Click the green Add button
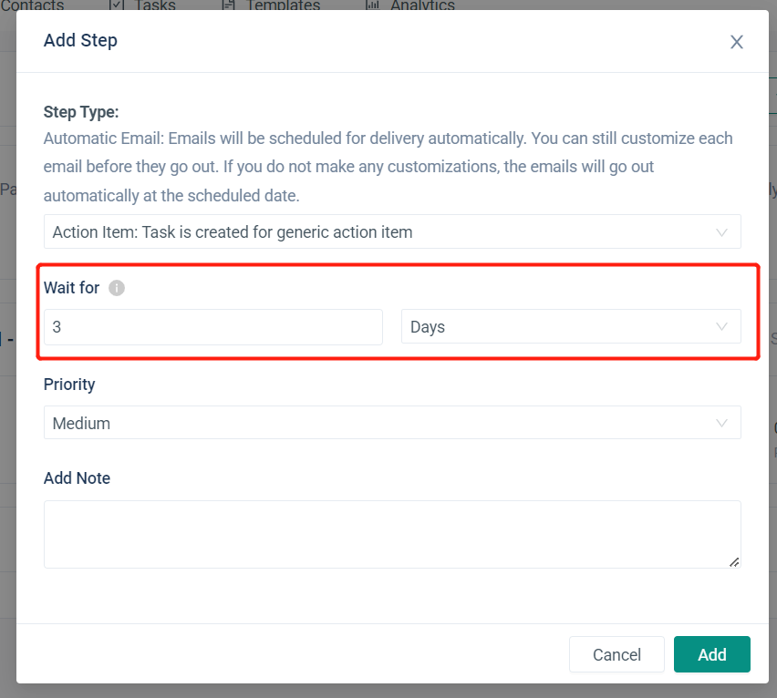The width and height of the screenshot is (777, 698). 711,654
